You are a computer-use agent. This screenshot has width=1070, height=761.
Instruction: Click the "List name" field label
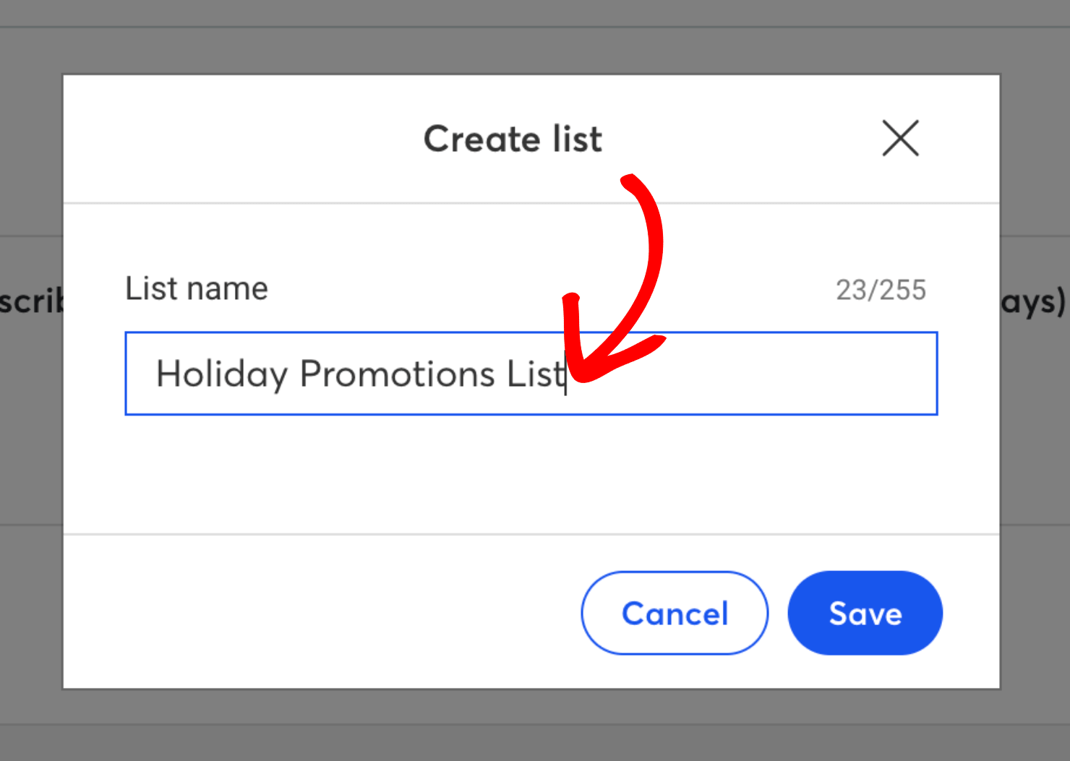click(x=197, y=288)
